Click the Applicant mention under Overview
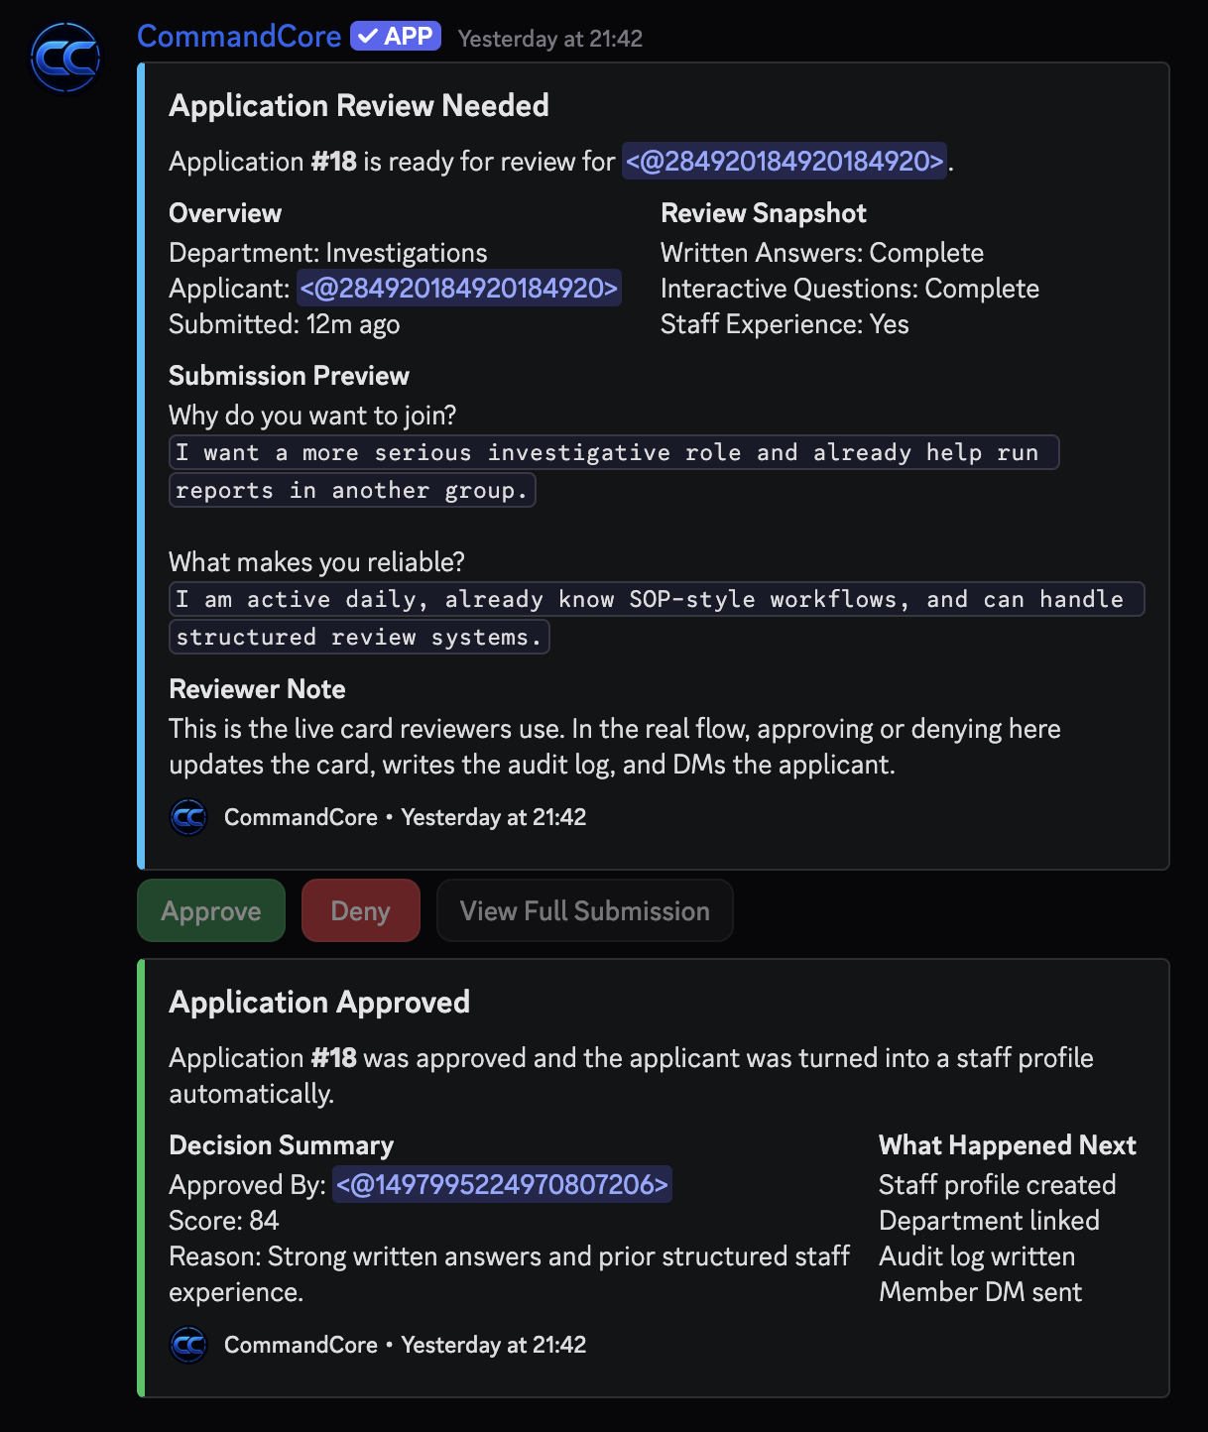 [x=459, y=289]
